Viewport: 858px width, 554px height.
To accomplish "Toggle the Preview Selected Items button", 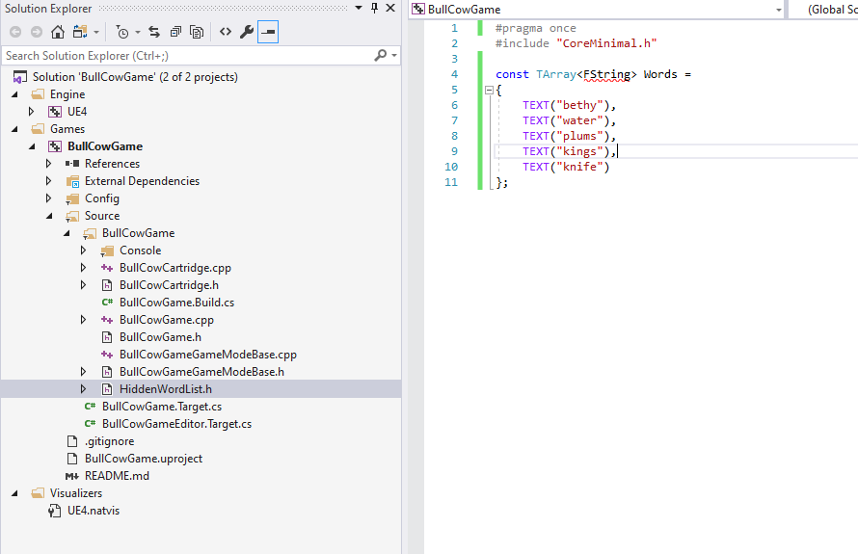I will 268,32.
